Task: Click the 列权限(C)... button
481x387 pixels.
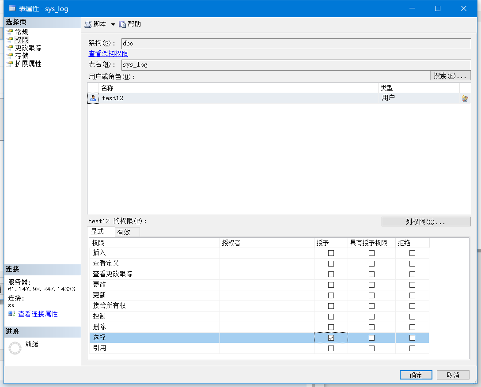Action: pos(426,222)
